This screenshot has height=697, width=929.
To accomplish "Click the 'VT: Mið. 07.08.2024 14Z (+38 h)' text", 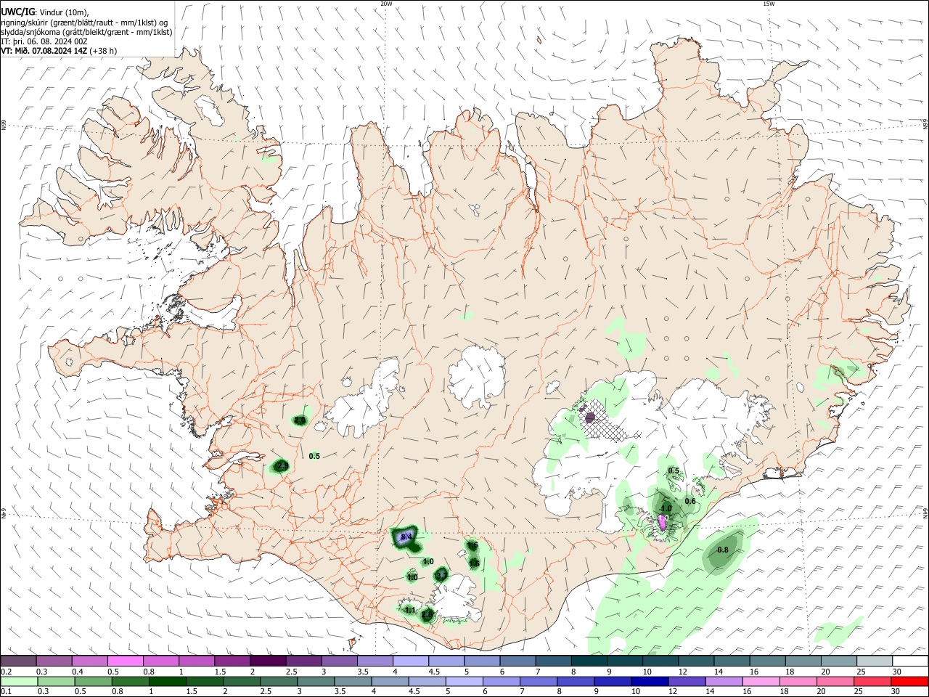I will point(58,51).
